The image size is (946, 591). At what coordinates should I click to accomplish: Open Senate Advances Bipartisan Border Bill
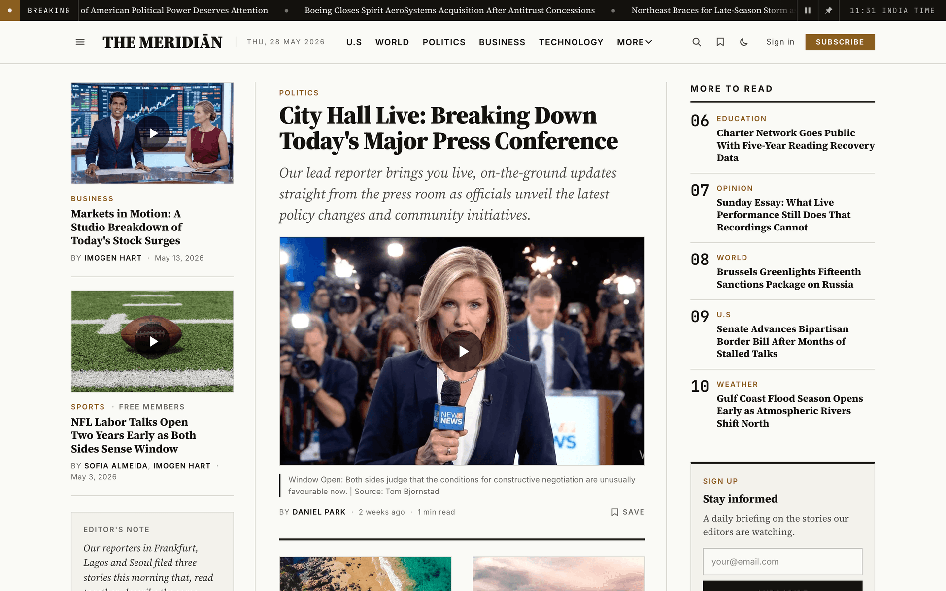(x=782, y=341)
